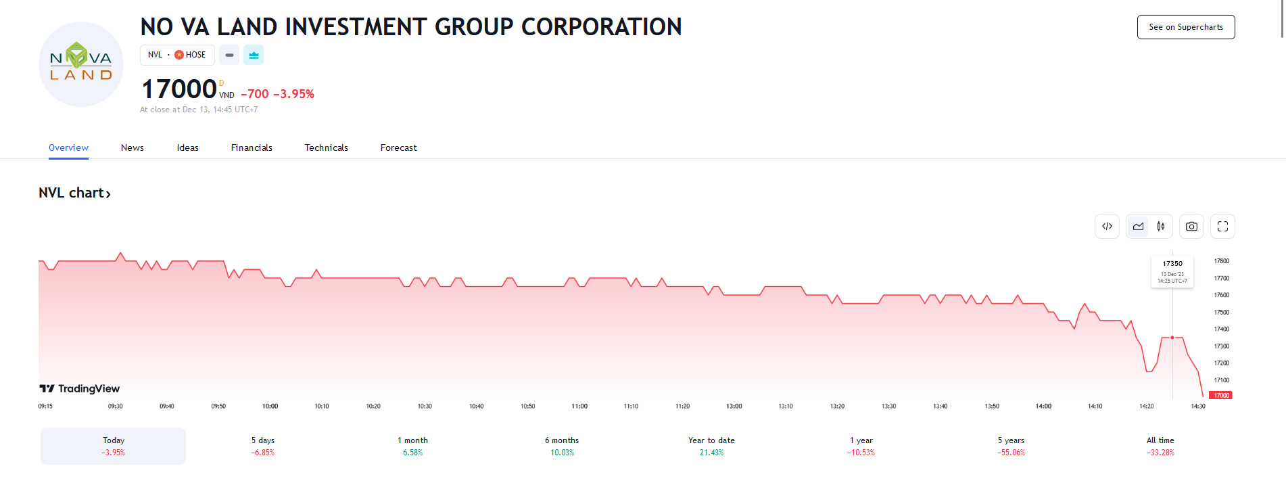Switch chart to candlestick style
1286x481 pixels.
coord(1161,227)
